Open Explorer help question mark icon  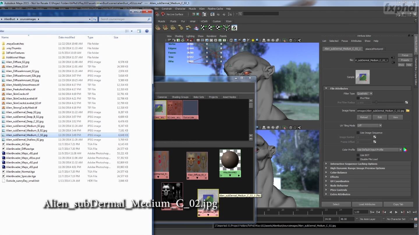[x=147, y=31]
